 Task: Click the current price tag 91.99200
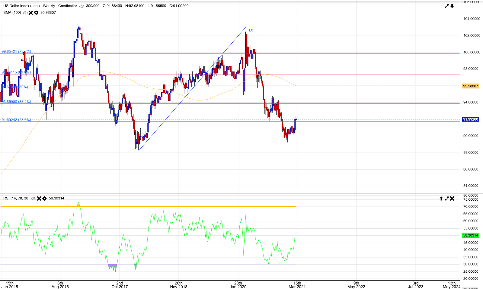471,119
